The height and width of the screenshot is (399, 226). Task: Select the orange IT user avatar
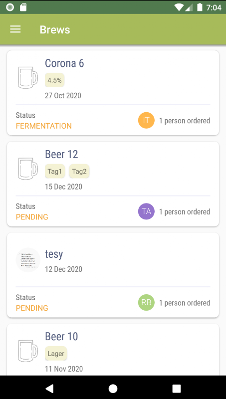pos(146,120)
